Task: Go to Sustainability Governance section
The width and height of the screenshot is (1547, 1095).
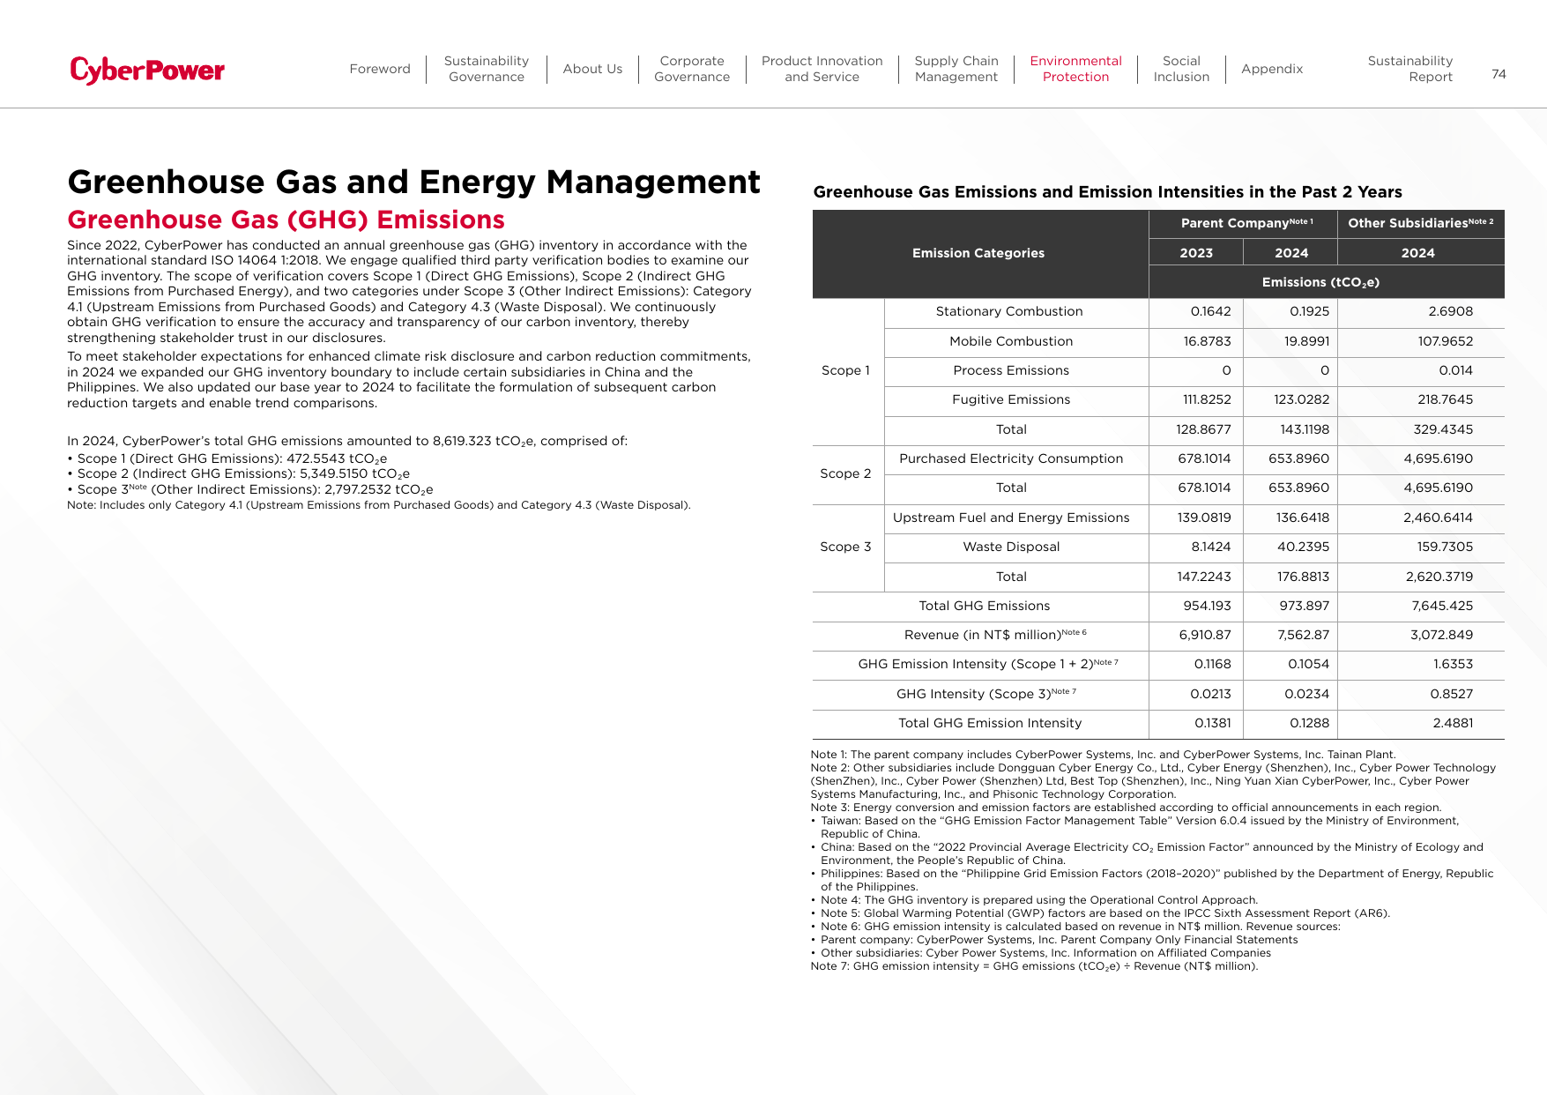Action: (487, 69)
